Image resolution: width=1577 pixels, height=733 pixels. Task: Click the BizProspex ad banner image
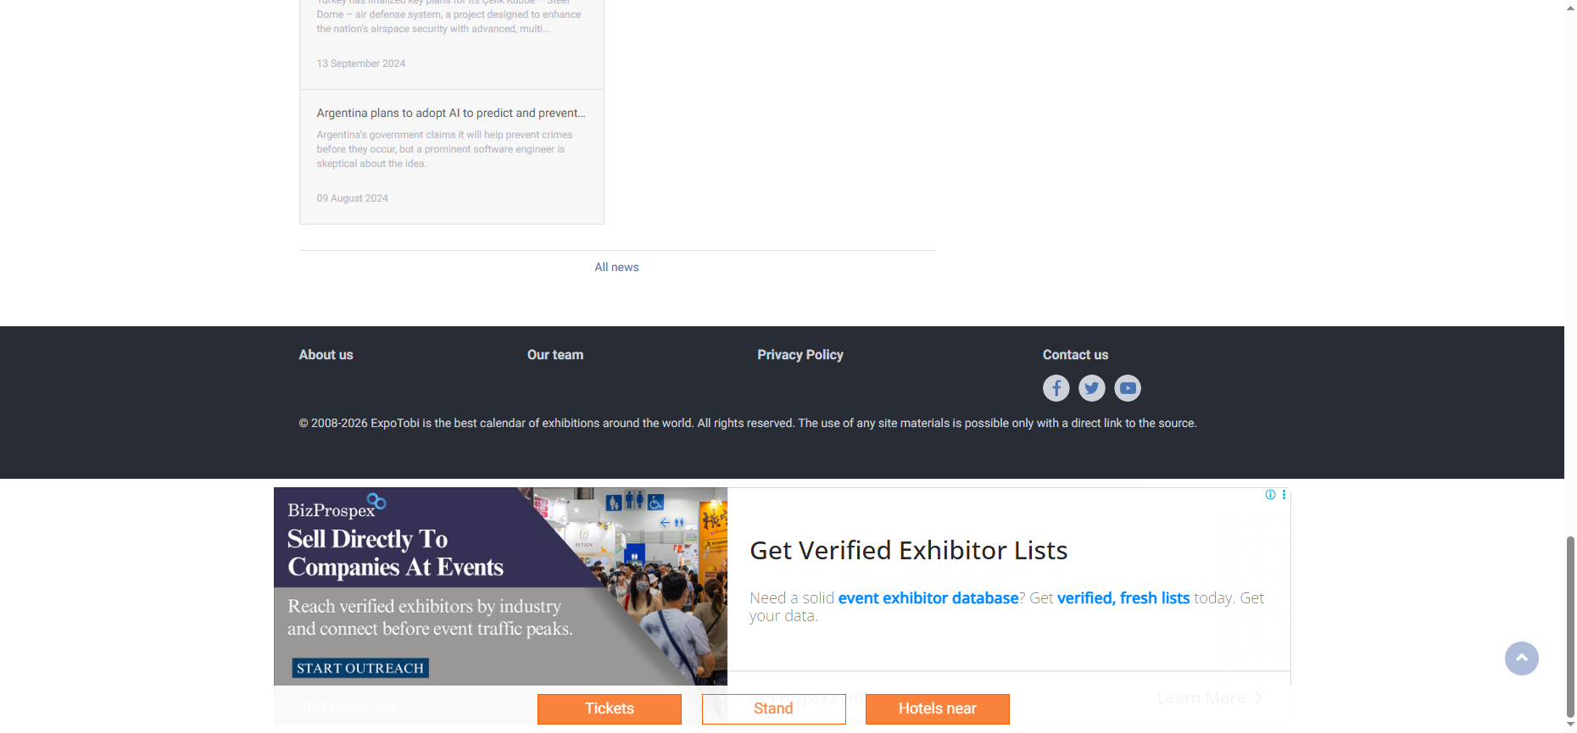500,586
